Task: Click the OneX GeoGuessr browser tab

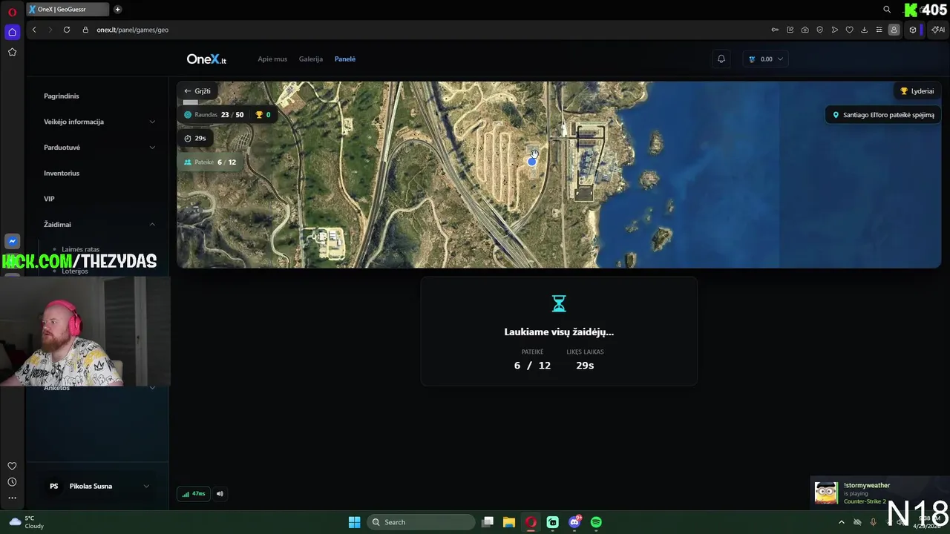Action: 68,10
